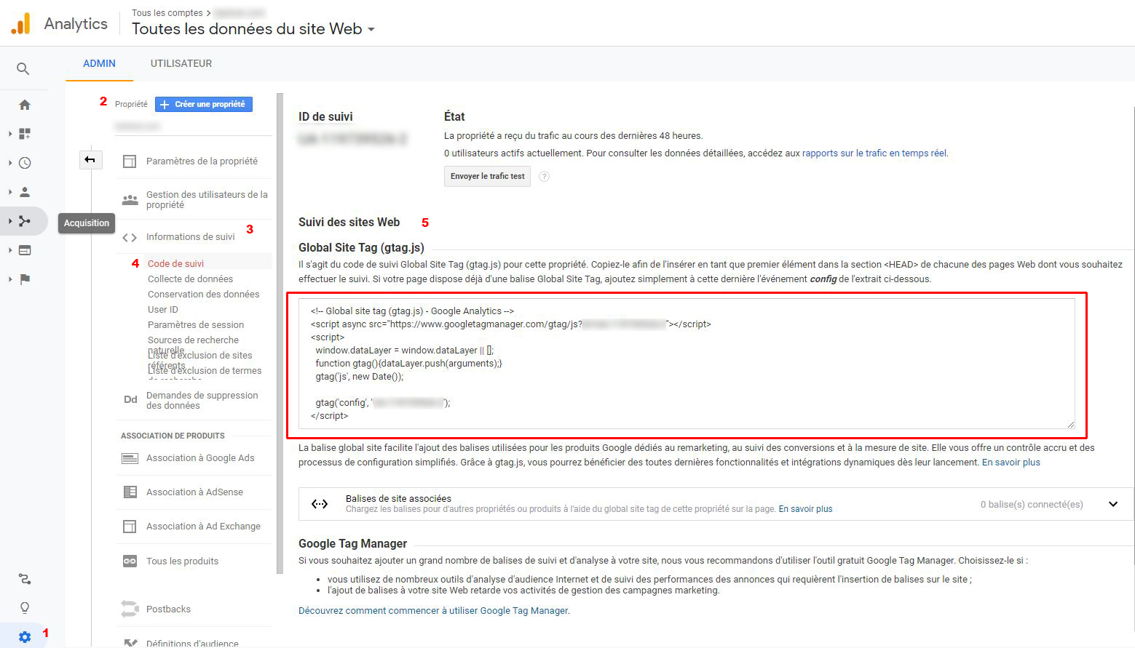Switch to the UTILISATEUR tab

coord(181,63)
